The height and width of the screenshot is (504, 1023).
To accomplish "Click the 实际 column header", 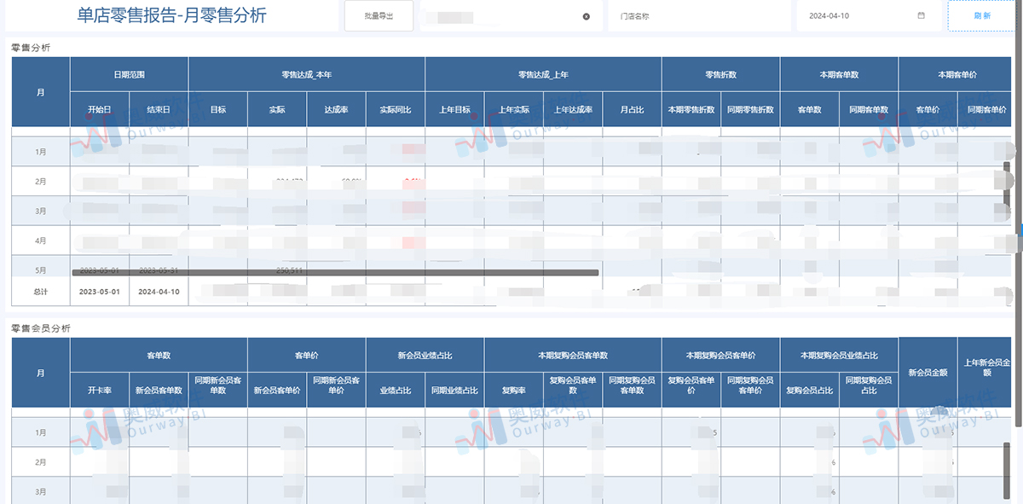I will point(277,110).
